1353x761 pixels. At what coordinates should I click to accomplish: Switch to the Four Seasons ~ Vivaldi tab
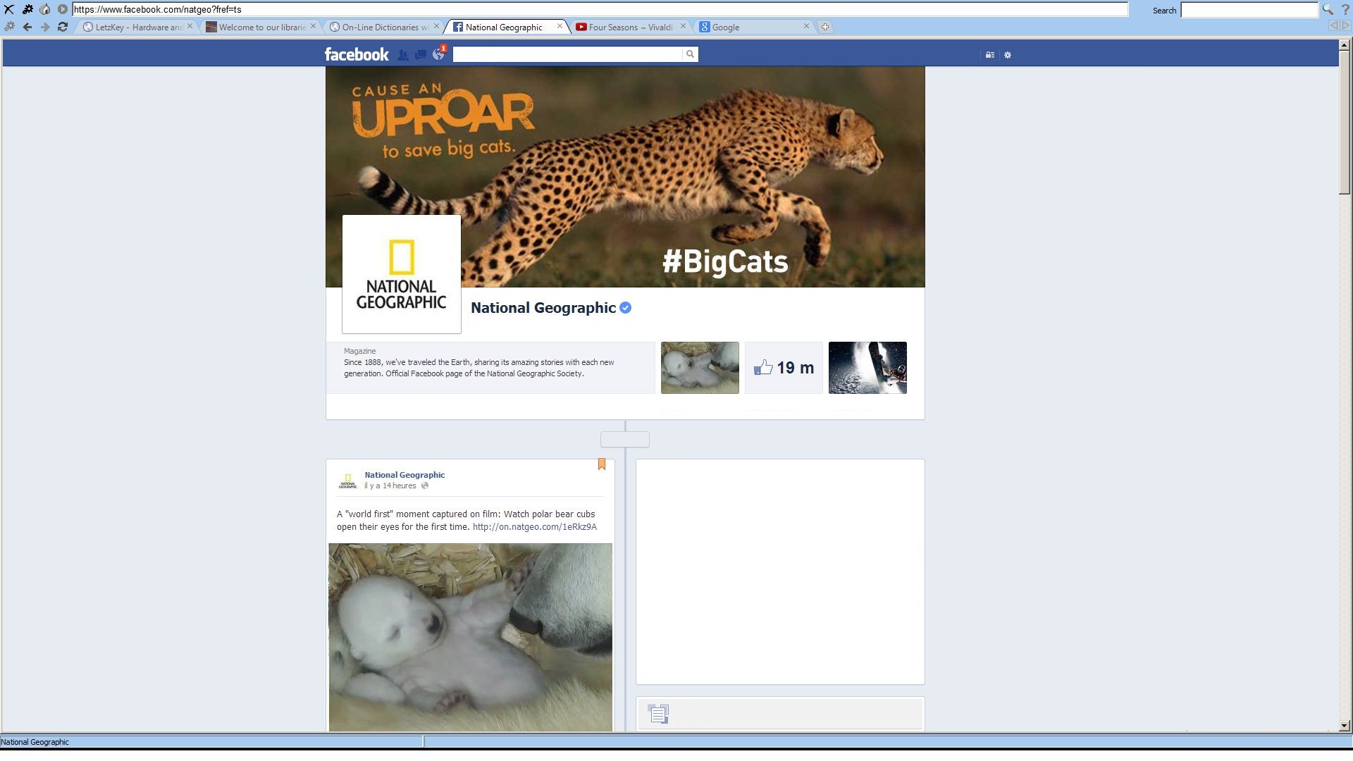(x=626, y=27)
